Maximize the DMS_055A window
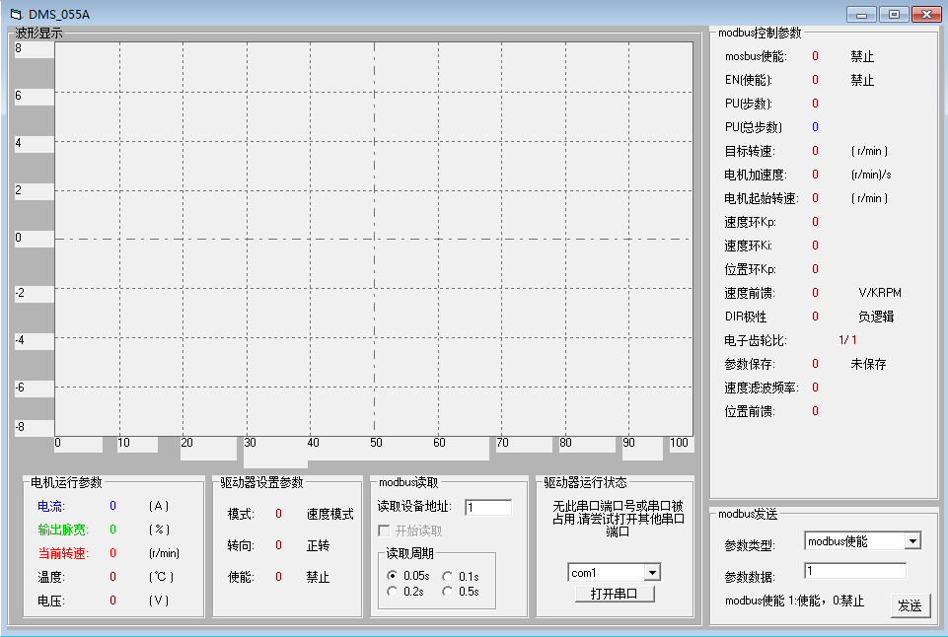Image resolution: width=948 pixels, height=637 pixels. (x=894, y=15)
